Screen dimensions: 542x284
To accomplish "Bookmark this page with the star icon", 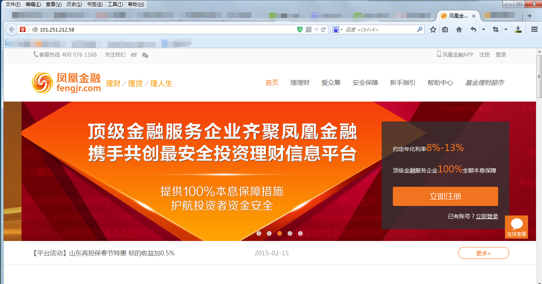I will point(433,29).
